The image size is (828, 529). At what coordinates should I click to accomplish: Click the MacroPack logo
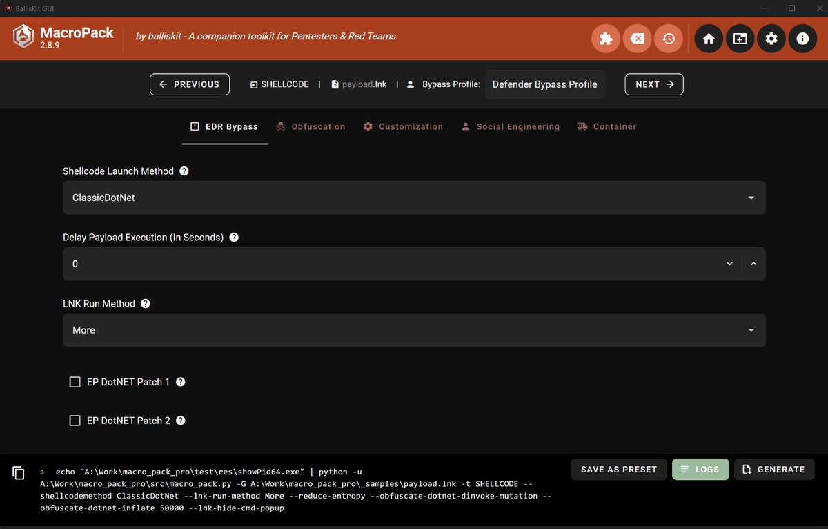(x=24, y=37)
